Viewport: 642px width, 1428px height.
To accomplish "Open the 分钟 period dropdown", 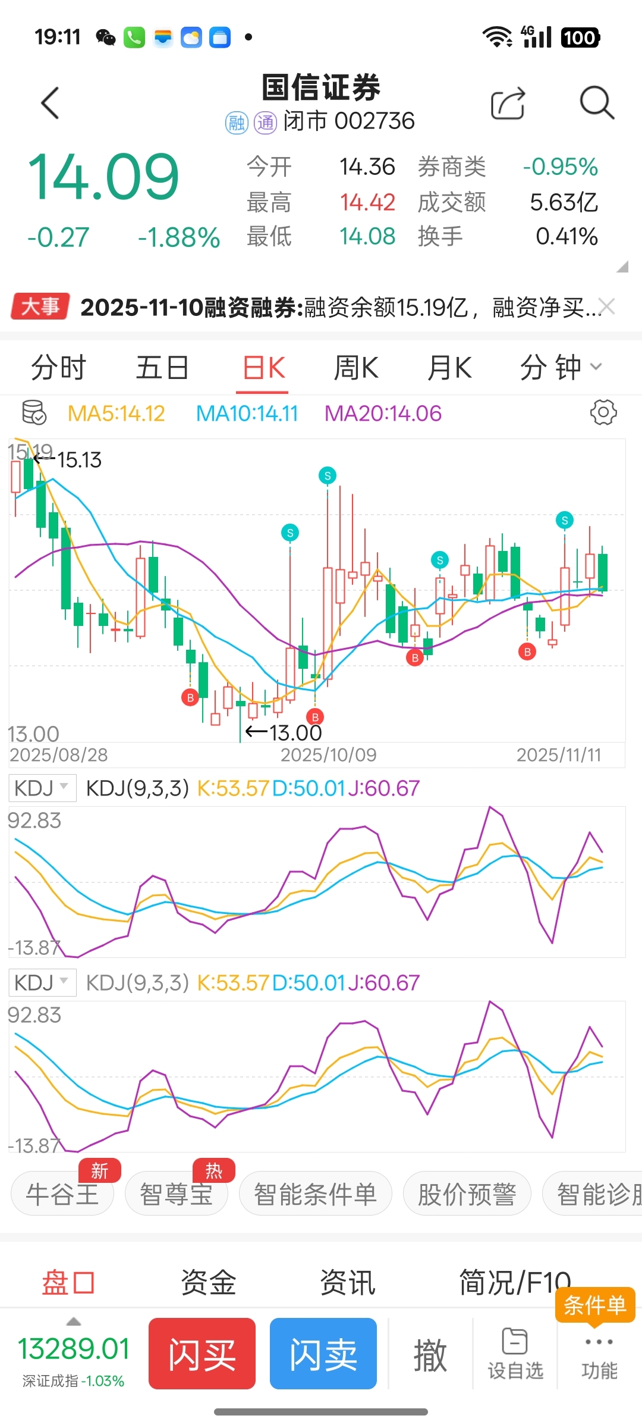I will [561, 367].
